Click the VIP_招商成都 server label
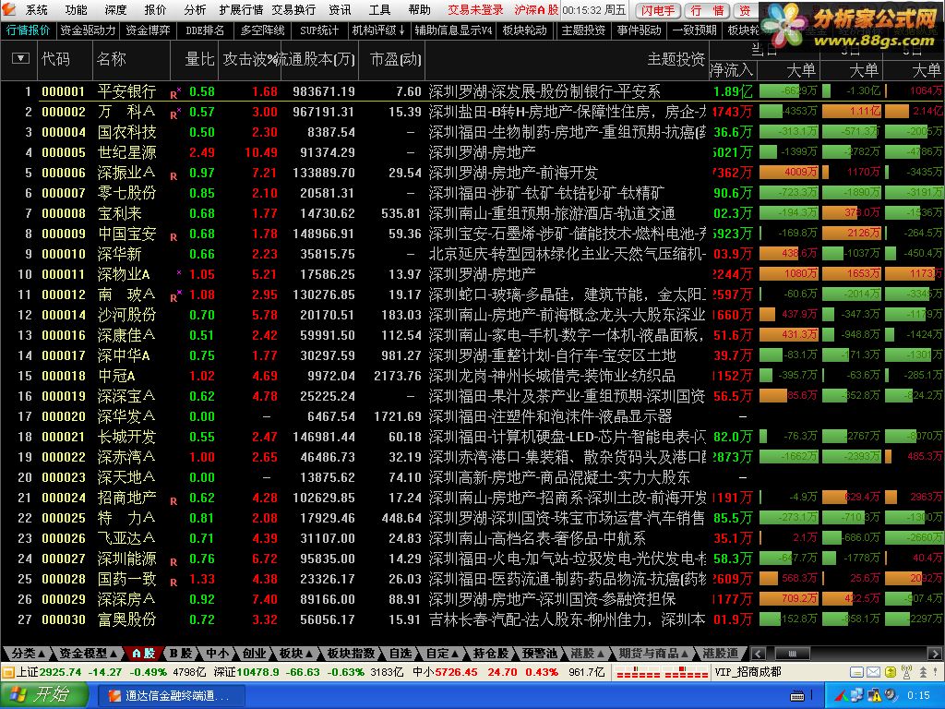This screenshot has width=945, height=709. [748, 672]
